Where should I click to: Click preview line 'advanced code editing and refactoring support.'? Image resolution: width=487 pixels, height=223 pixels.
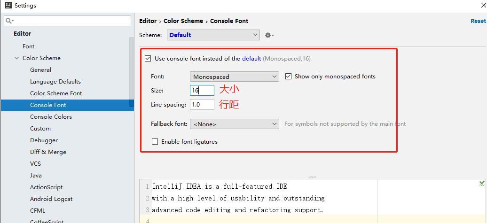point(237,210)
